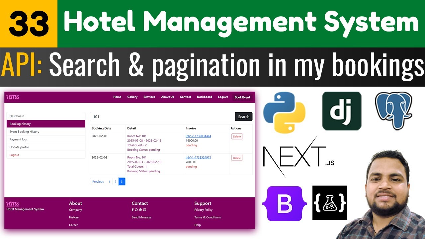Viewport: 425px width, 239px height.
Task: Click the Actions column header
Action: click(x=236, y=128)
